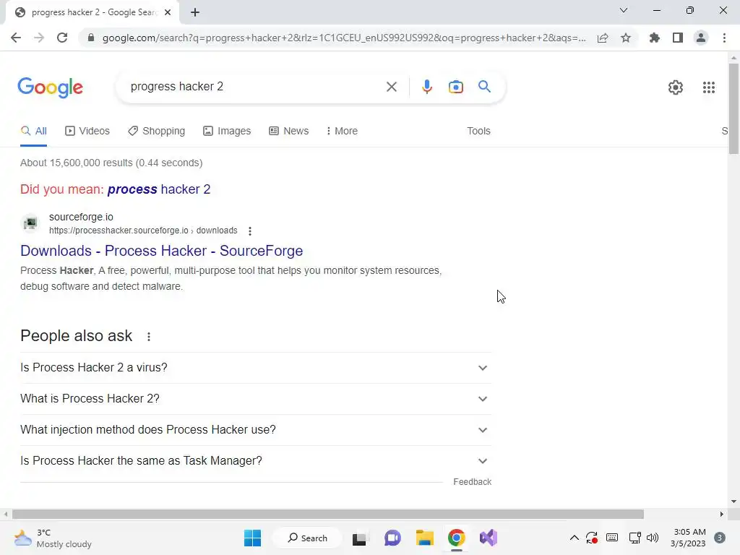Screen dimensions: 740x555
Task: Open the taskbar Search box
Action: pos(308,538)
